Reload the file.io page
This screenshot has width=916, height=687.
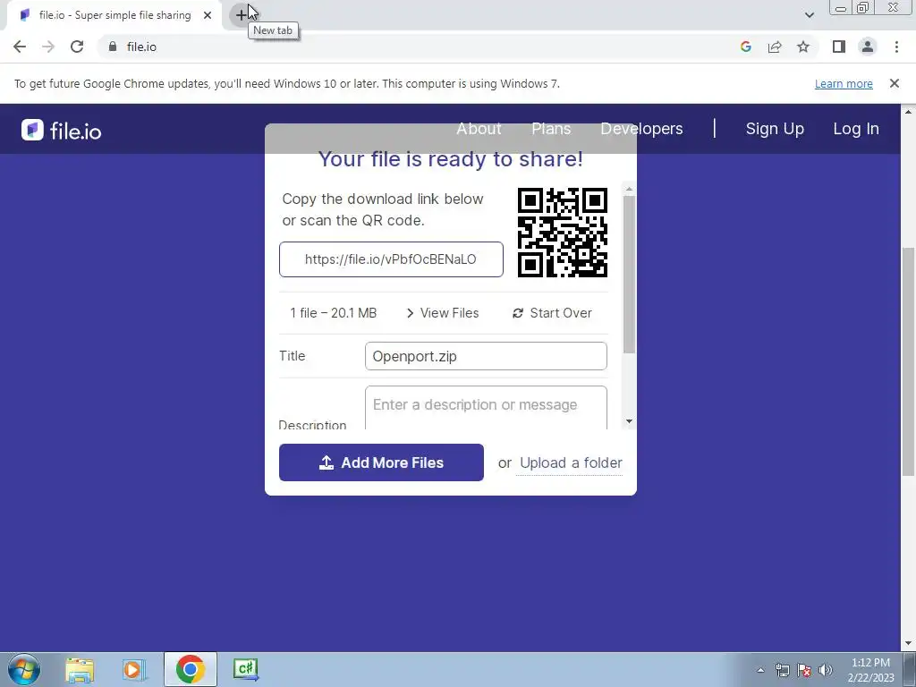click(x=77, y=47)
